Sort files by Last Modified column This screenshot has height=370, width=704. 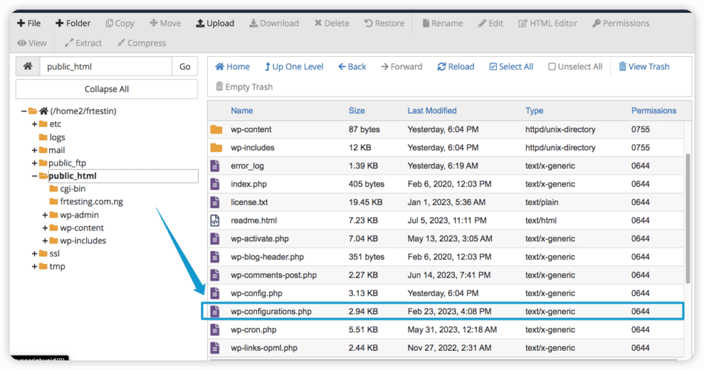432,111
